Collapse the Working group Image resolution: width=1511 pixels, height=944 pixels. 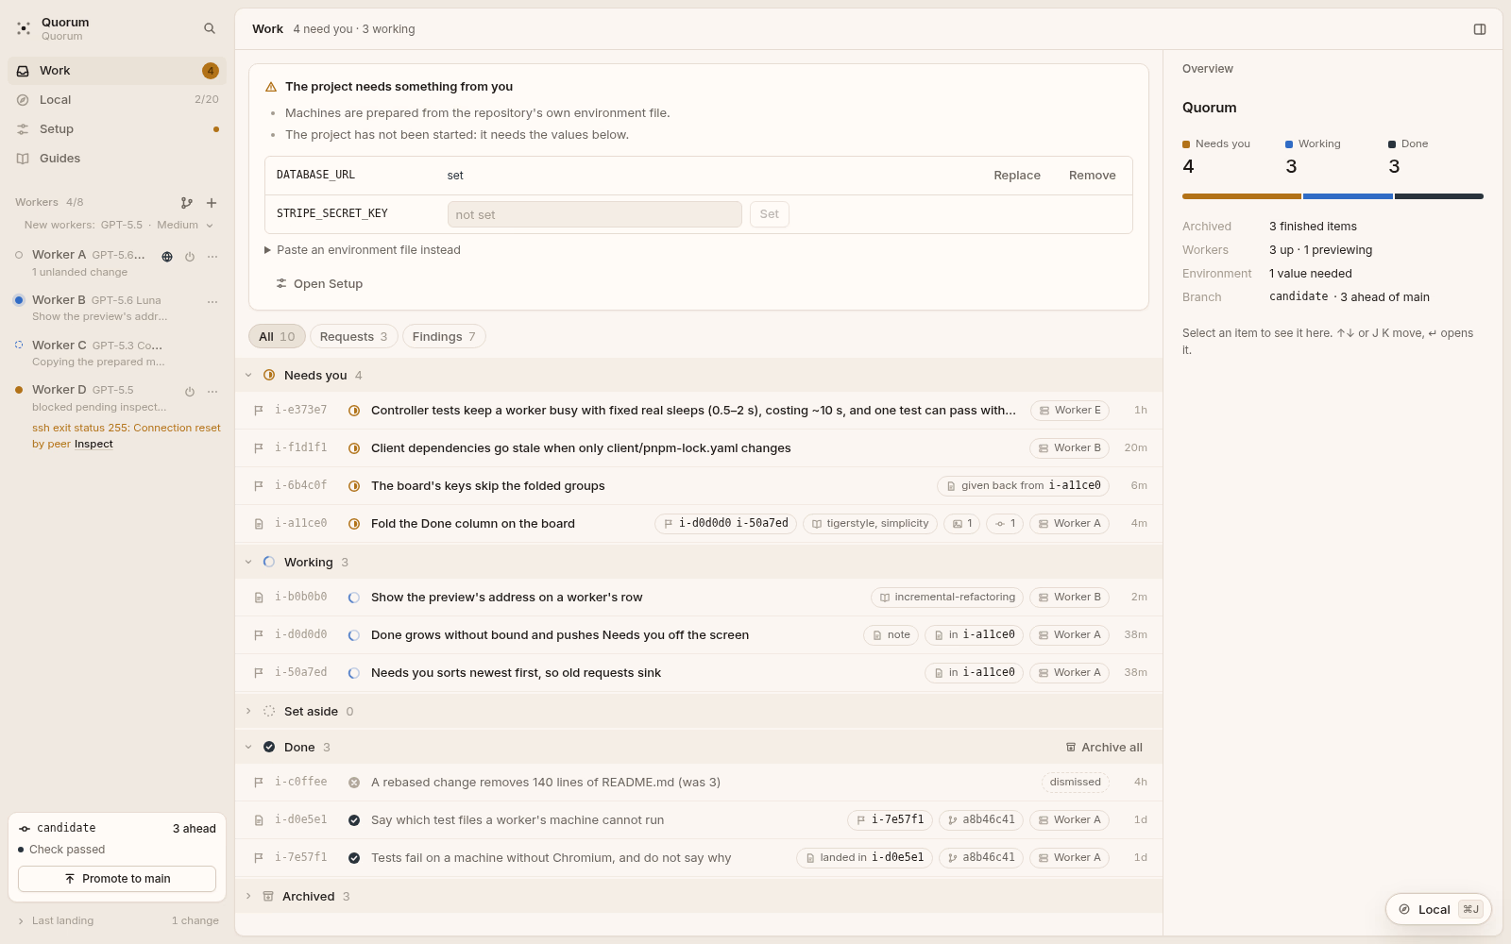point(248,563)
